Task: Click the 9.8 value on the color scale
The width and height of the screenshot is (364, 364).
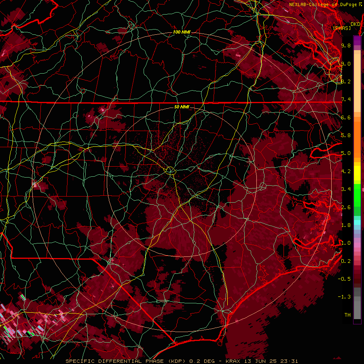Action: pos(346,45)
